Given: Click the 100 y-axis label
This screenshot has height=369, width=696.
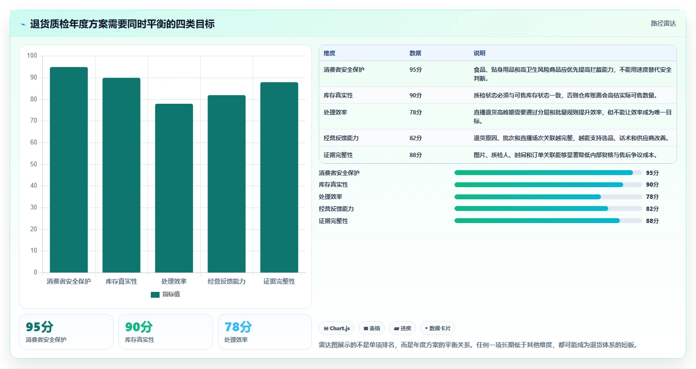Looking at the screenshot, I should point(32,56).
